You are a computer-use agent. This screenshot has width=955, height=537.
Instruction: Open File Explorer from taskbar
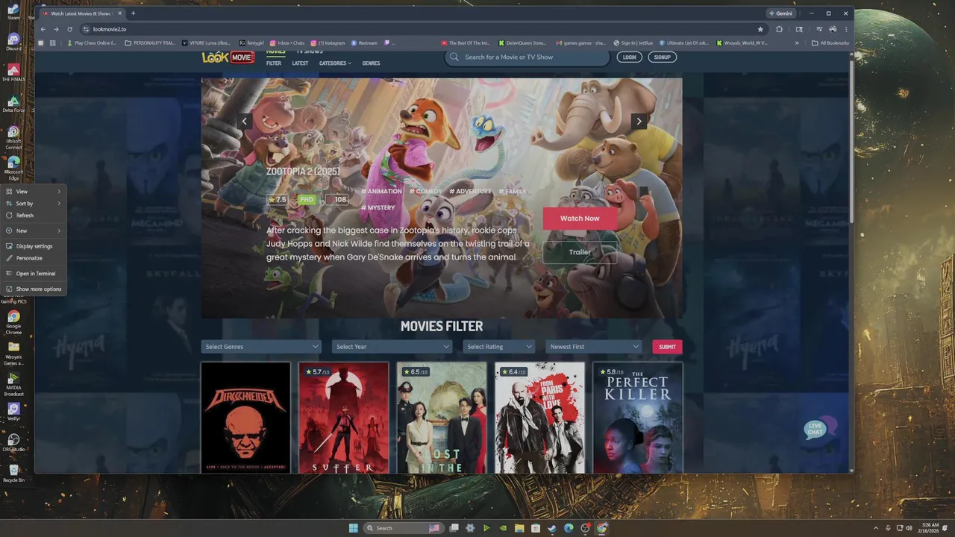519,528
